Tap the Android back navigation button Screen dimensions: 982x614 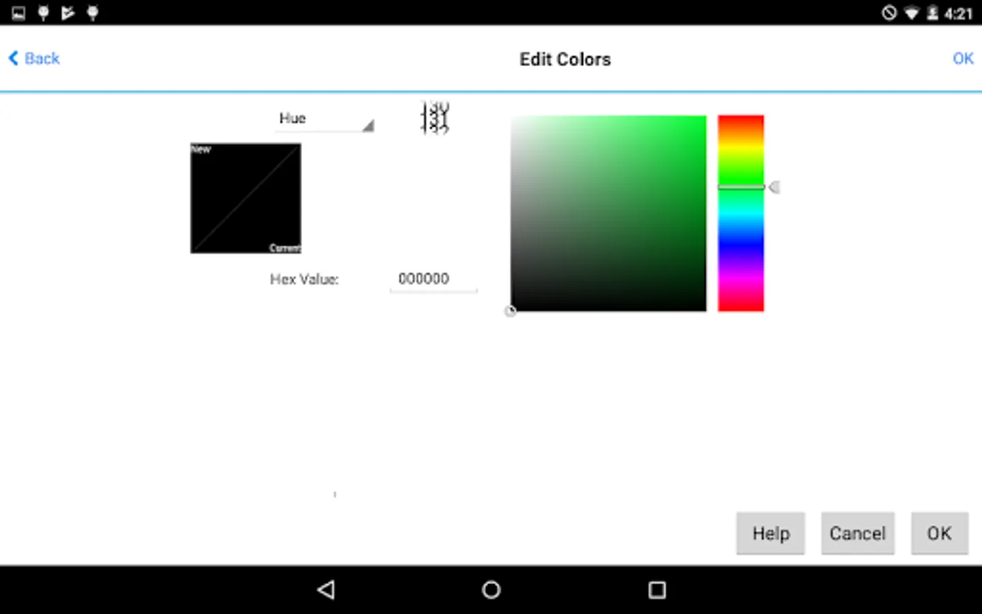click(x=326, y=589)
